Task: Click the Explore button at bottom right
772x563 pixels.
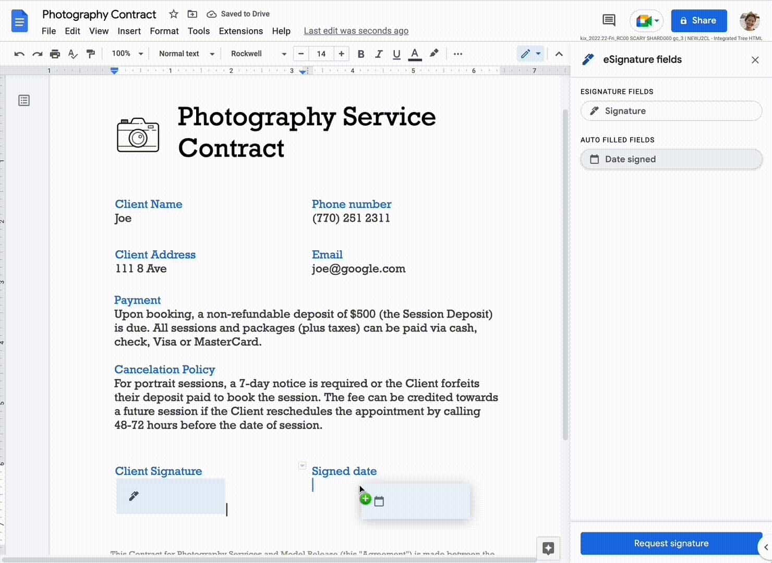Action: click(548, 548)
